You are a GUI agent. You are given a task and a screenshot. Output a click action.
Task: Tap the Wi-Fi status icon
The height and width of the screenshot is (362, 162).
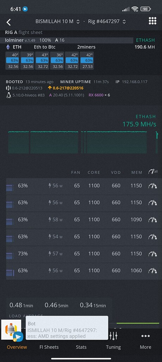135,9
